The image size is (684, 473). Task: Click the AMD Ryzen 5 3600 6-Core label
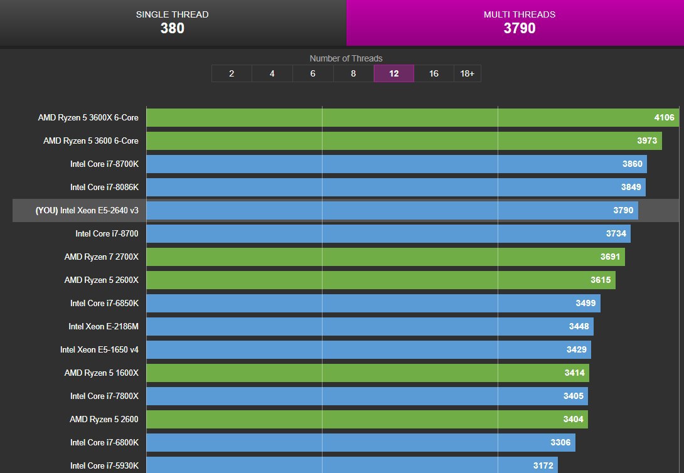(x=91, y=141)
